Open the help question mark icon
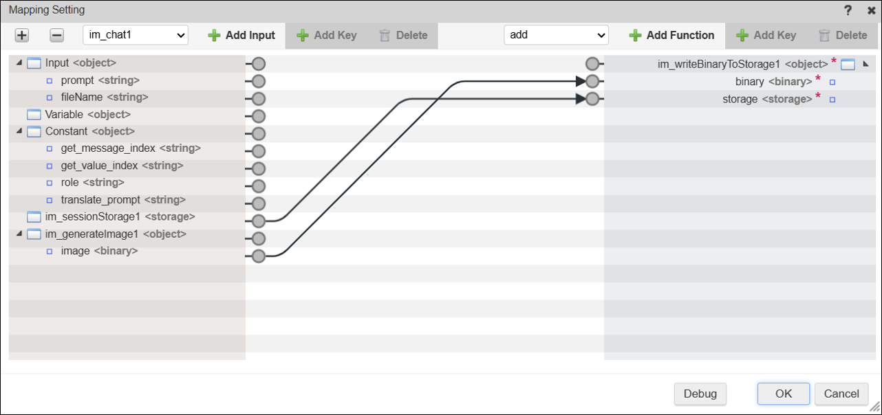This screenshot has width=882, height=415. [x=848, y=10]
